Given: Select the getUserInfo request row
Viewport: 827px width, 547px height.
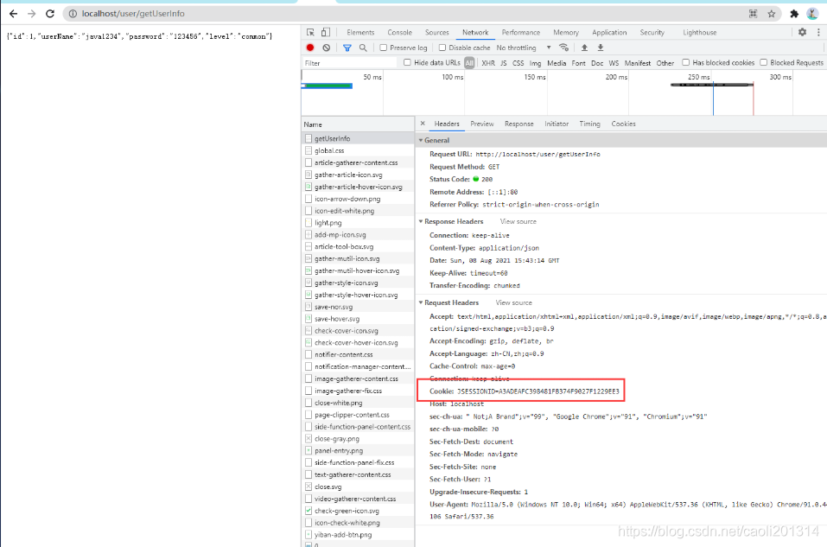Looking at the screenshot, I should pyautogui.click(x=358, y=138).
